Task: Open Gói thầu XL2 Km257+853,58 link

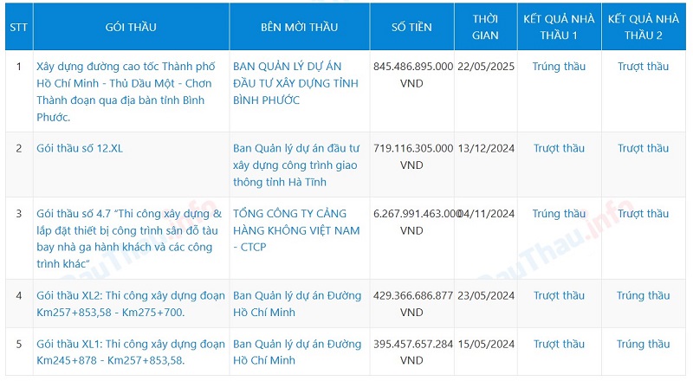Action: pos(131,304)
